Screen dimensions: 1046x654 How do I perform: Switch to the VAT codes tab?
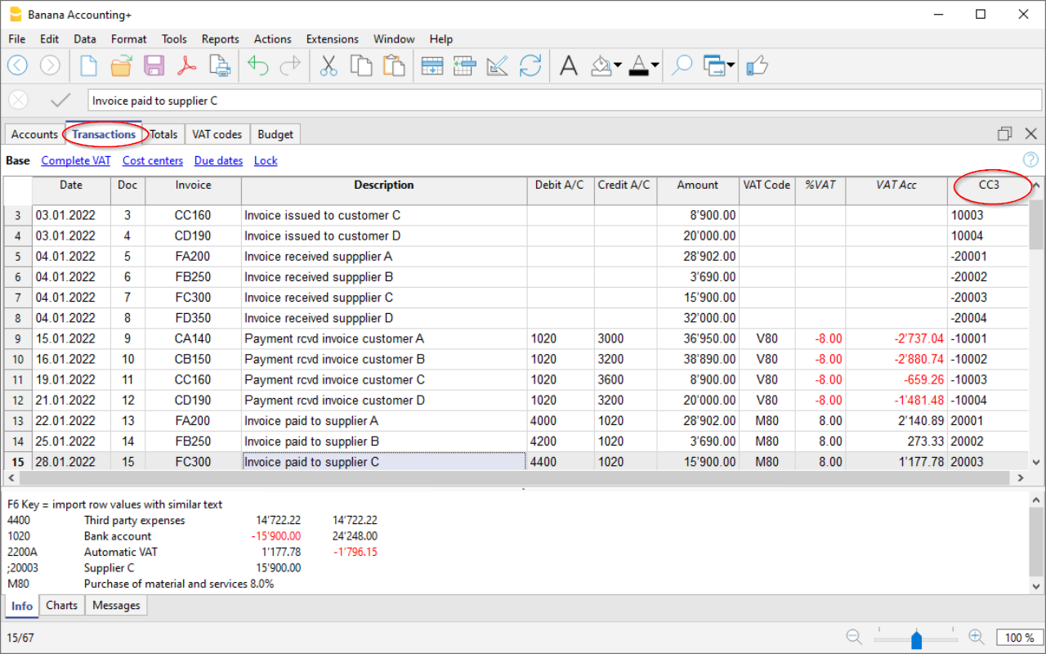coord(217,134)
